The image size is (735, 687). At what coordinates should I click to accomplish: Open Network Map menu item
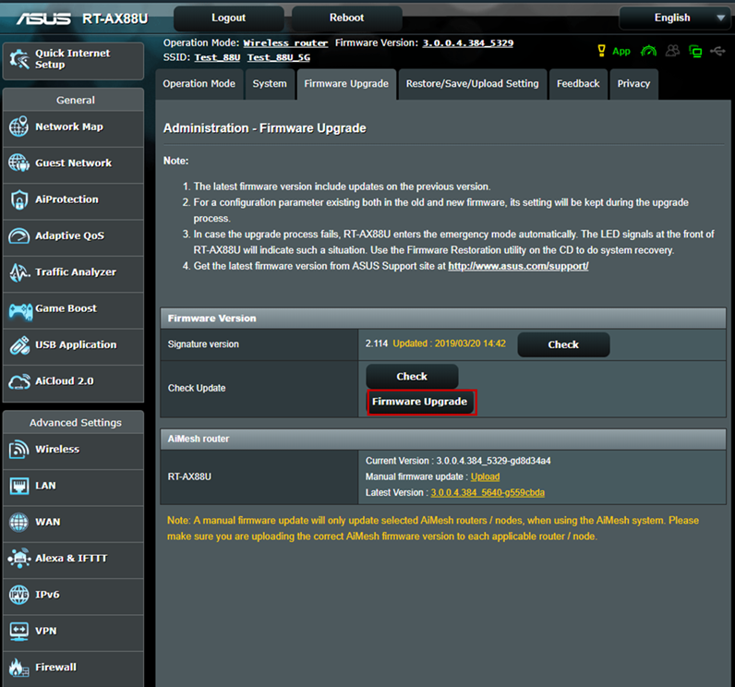pos(73,127)
